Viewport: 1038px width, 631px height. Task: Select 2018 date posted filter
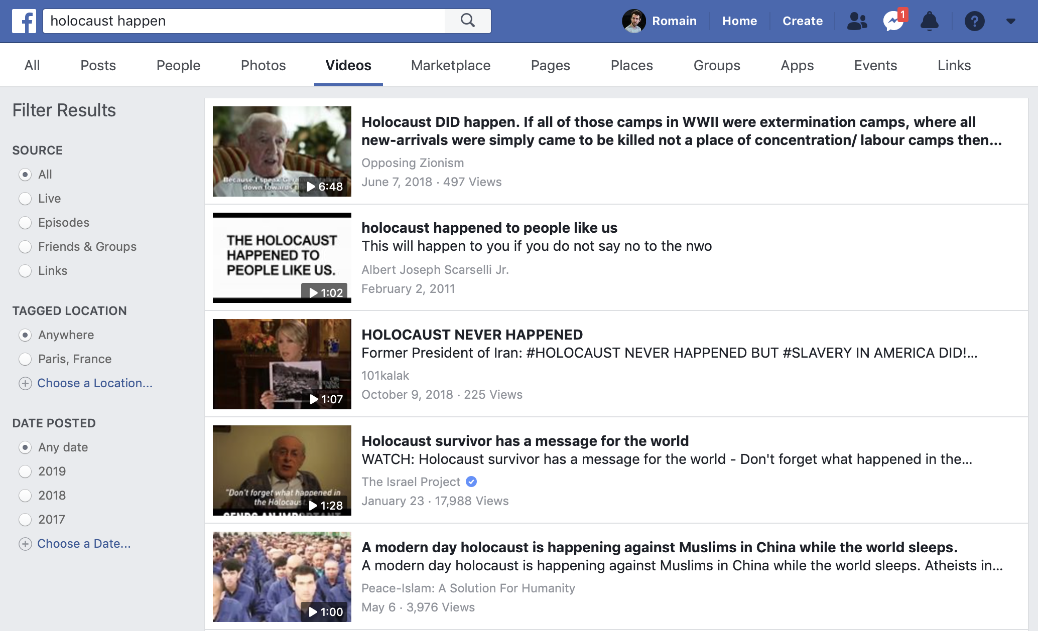tap(25, 496)
